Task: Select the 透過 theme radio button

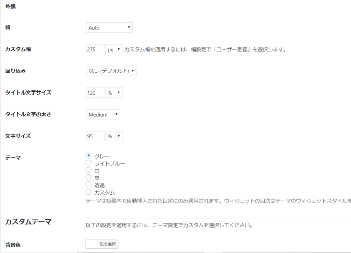Action: [88, 184]
